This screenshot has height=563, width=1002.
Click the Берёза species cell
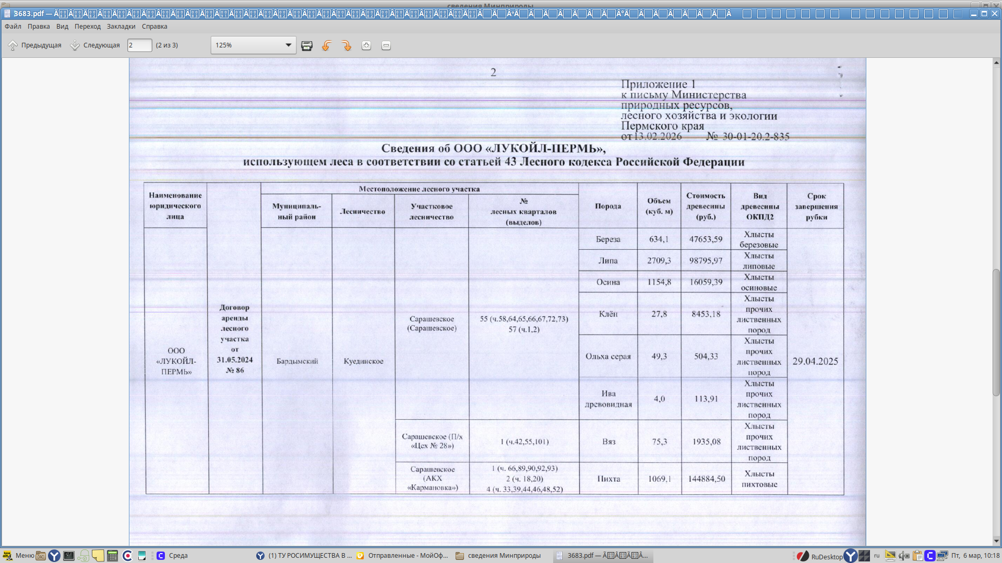coord(608,239)
